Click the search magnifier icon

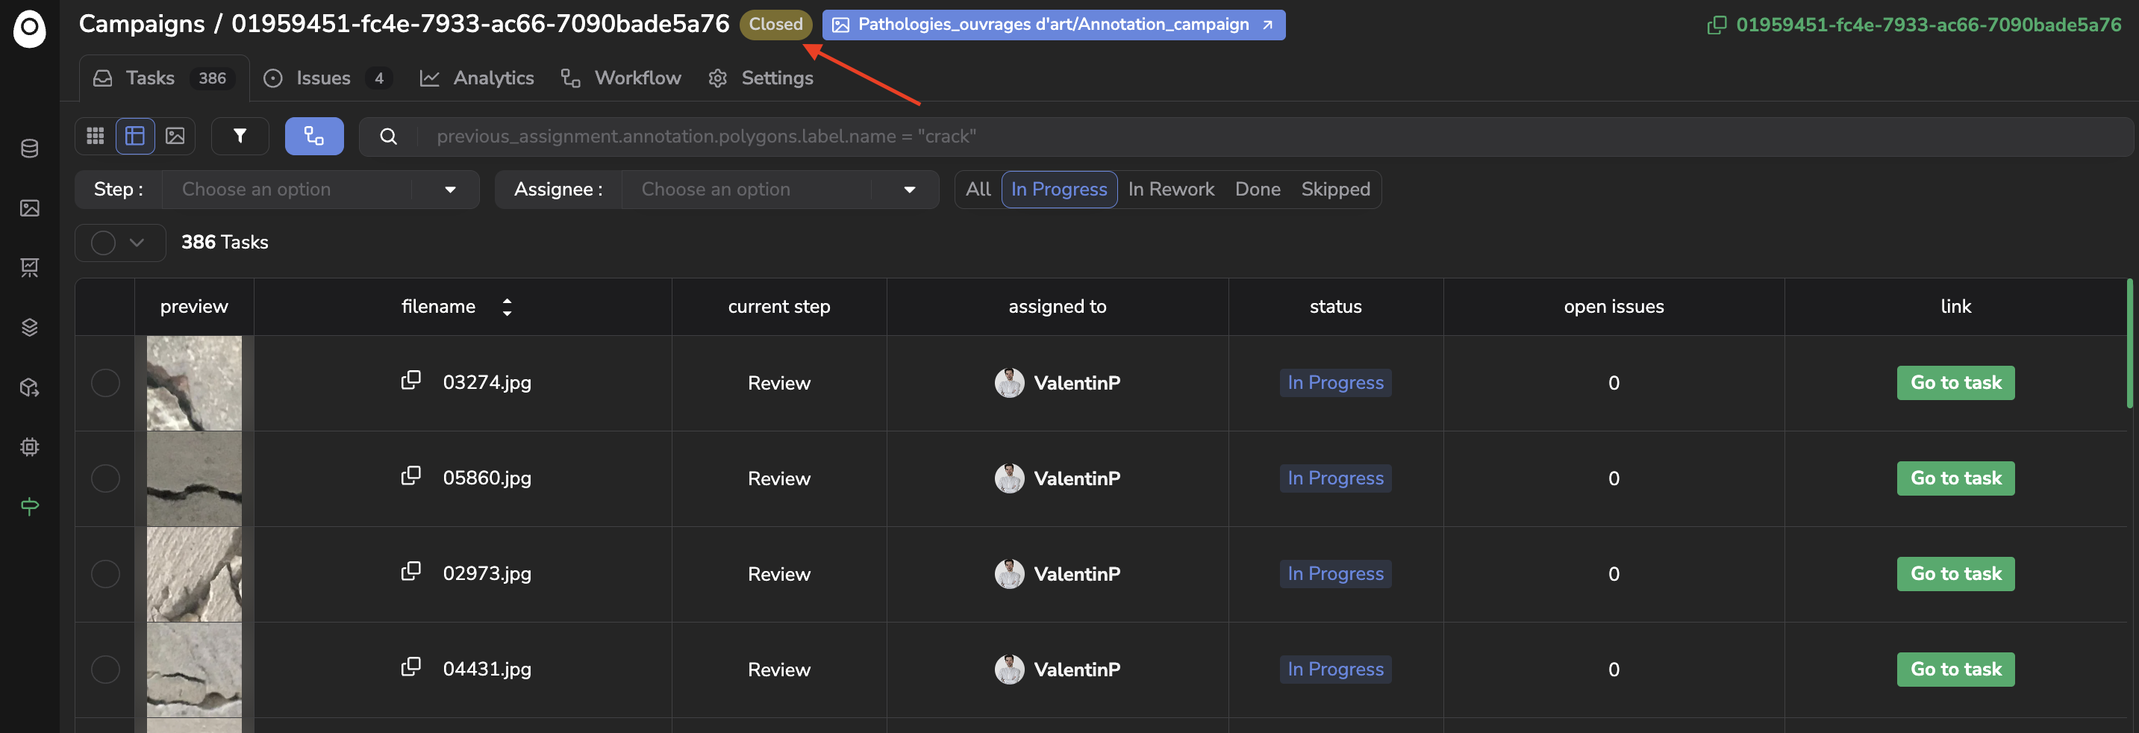coord(389,136)
